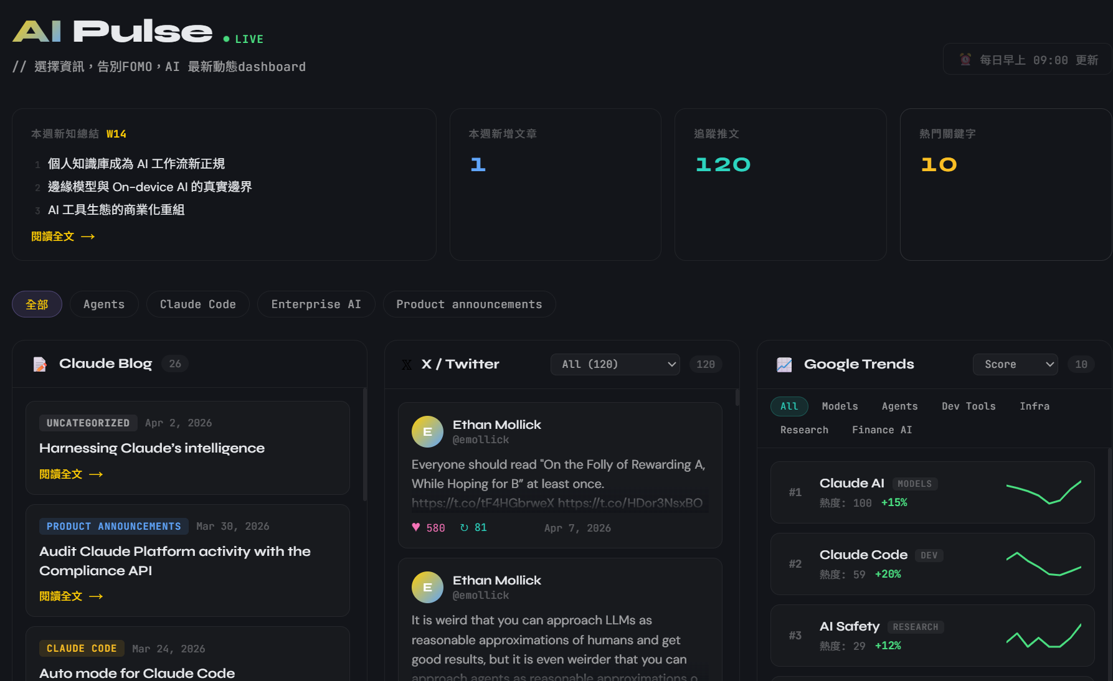Click Audit Claude Platform activity article title

pyautogui.click(x=175, y=561)
